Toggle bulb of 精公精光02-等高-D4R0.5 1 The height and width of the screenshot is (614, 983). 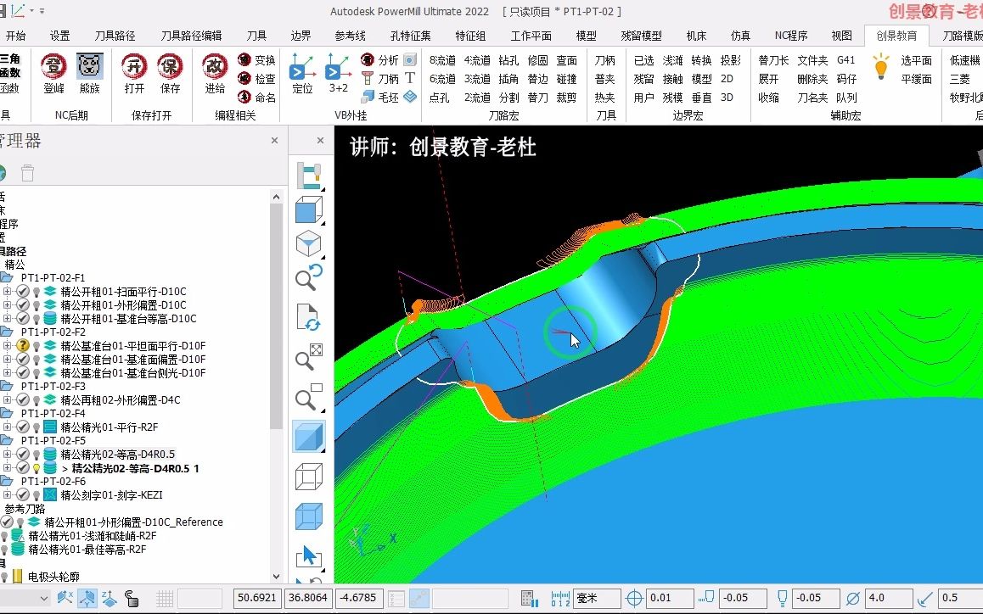(37, 468)
